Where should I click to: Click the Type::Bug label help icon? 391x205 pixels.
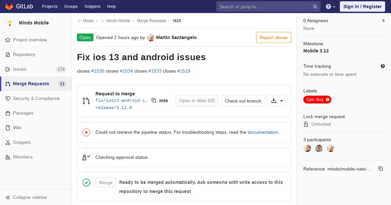[328, 100]
